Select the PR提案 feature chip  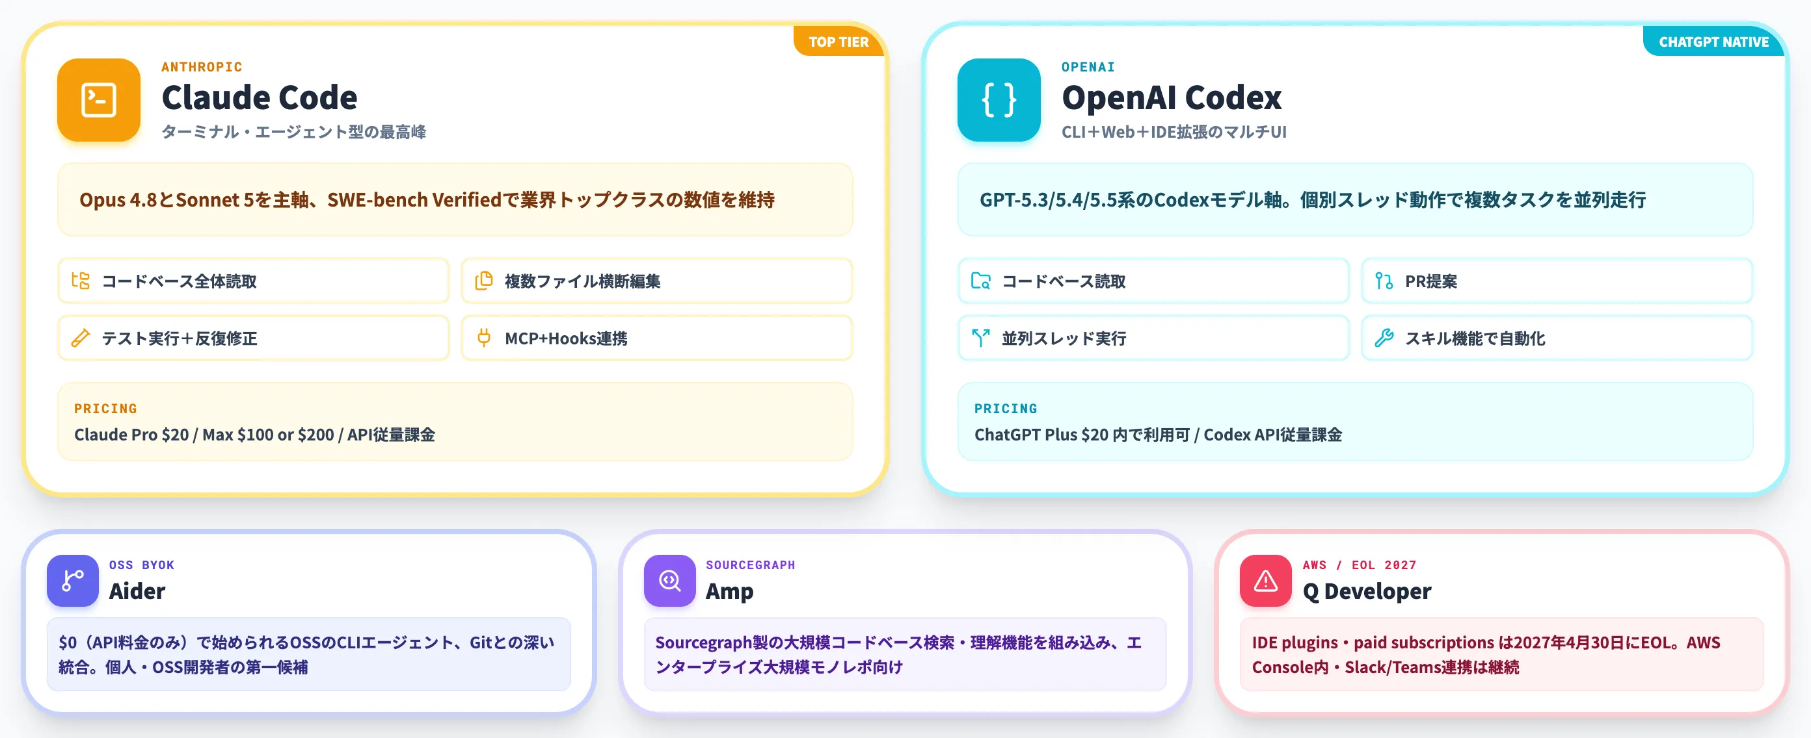tap(1557, 281)
